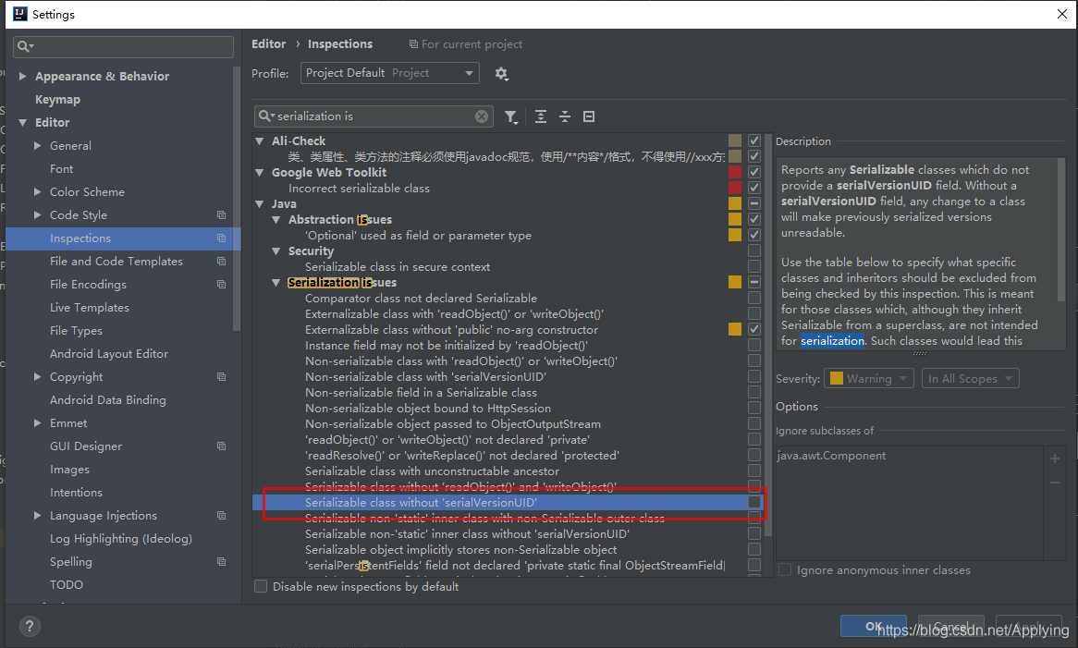Select Log Highlighting (Ideolog) item
Screen dimensions: 1078x648
point(121,539)
